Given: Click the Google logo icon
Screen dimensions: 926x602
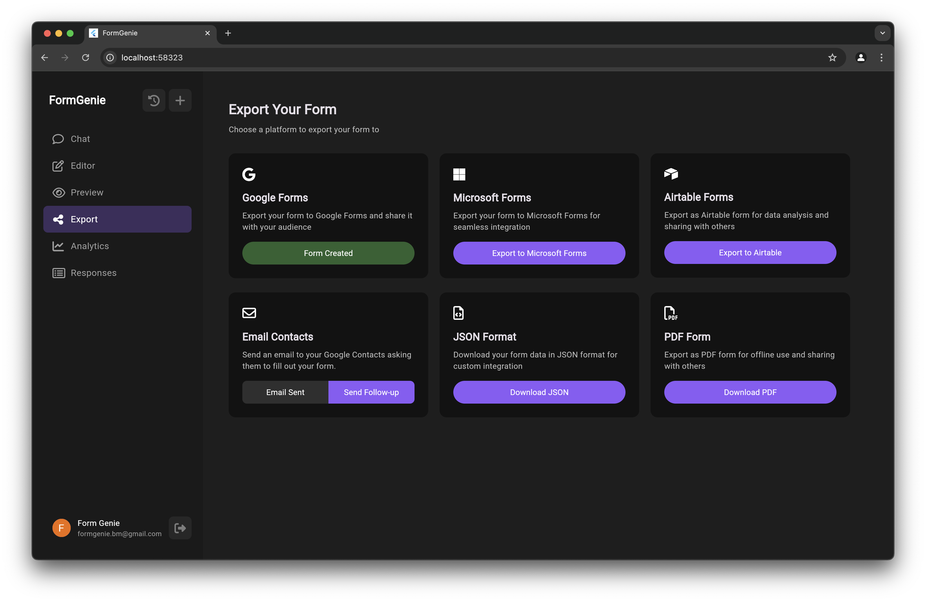Looking at the screenshot, I should (249, 174).
